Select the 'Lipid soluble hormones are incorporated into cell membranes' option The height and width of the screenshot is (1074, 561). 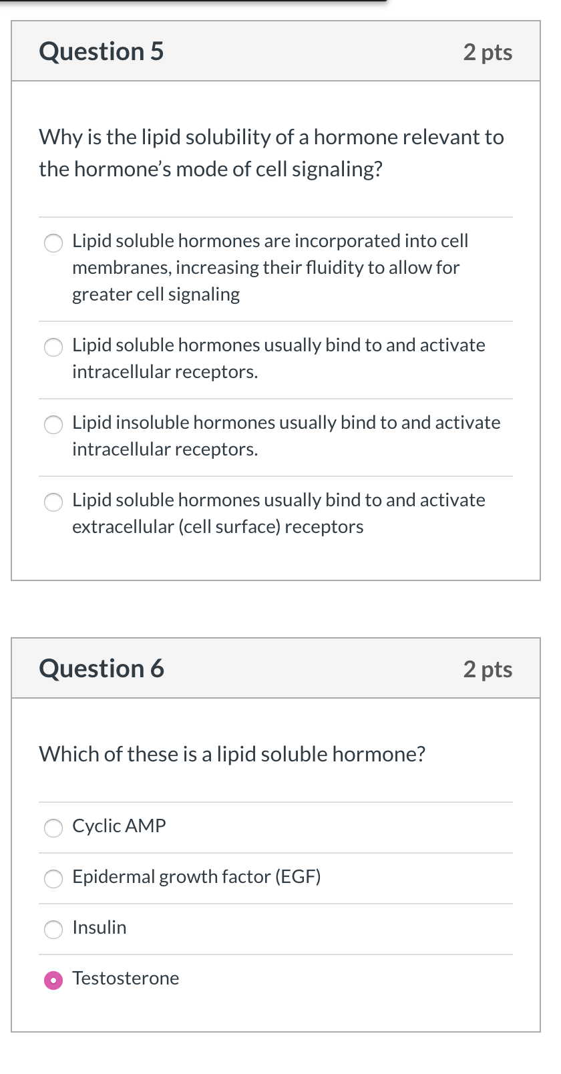coord(53,243)
